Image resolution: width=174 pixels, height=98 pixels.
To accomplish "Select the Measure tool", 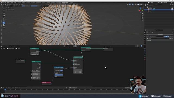I will (x=4, y=25).
